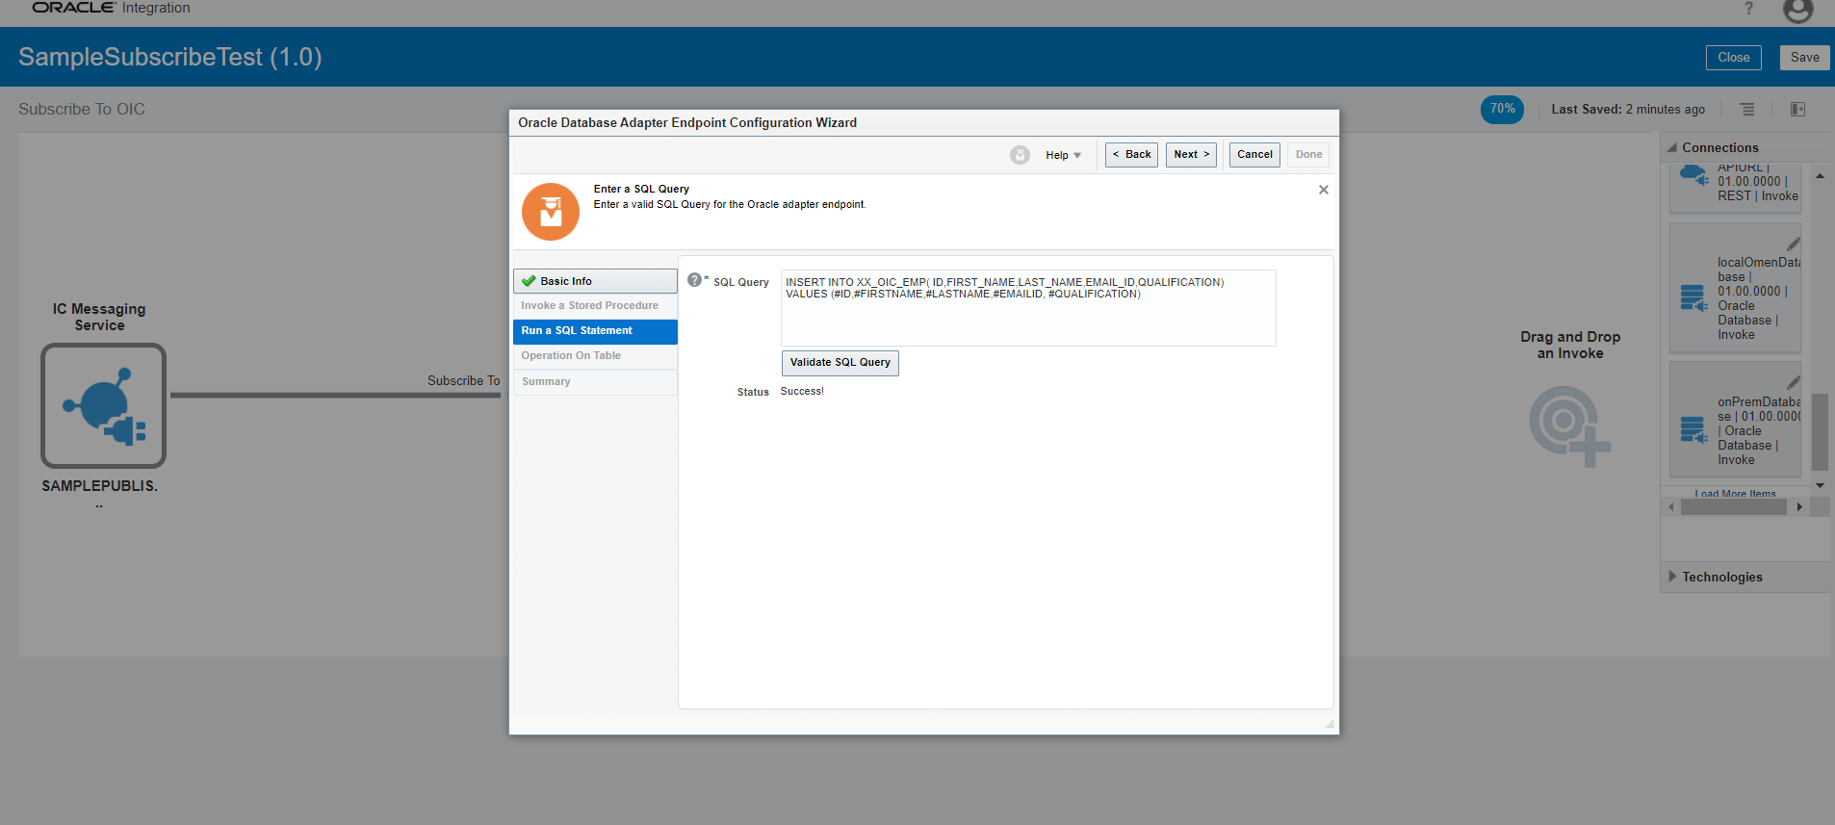Expand the Technologies panel
This screenshot has height=825, width=1835.
pyautogui.click(x=1672, y=577)
